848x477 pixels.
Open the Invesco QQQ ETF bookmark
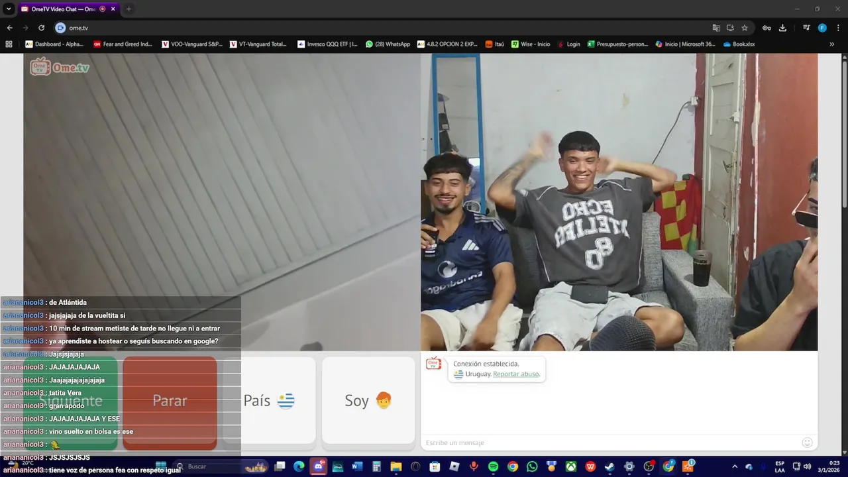point(327,44)
